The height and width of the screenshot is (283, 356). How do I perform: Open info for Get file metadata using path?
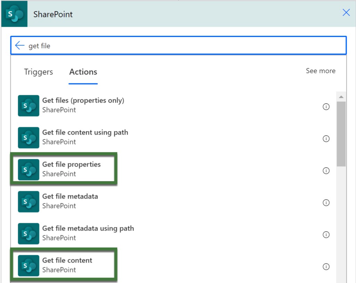(326, 235)
